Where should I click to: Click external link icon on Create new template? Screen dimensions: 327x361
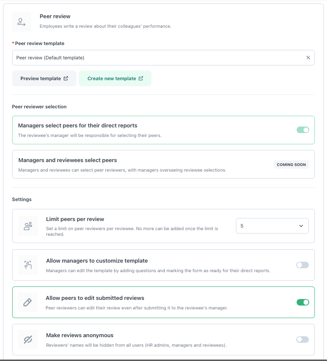coord(141,79)
